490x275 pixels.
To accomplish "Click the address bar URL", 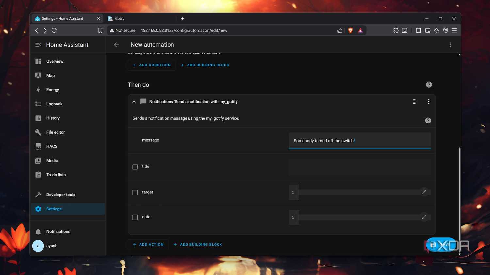I will [184, 30].
